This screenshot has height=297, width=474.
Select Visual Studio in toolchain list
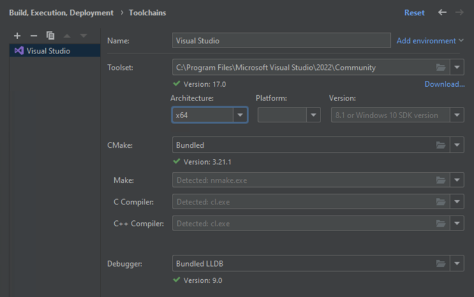tap(48, 51)
